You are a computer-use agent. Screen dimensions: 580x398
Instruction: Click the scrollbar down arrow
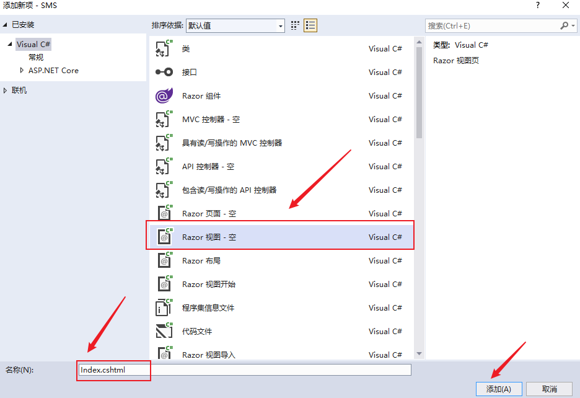[419, 354]
